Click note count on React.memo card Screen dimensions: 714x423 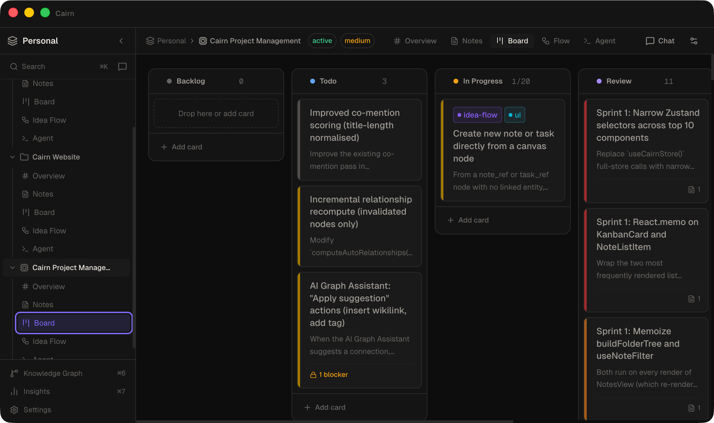tap(694, 299)
